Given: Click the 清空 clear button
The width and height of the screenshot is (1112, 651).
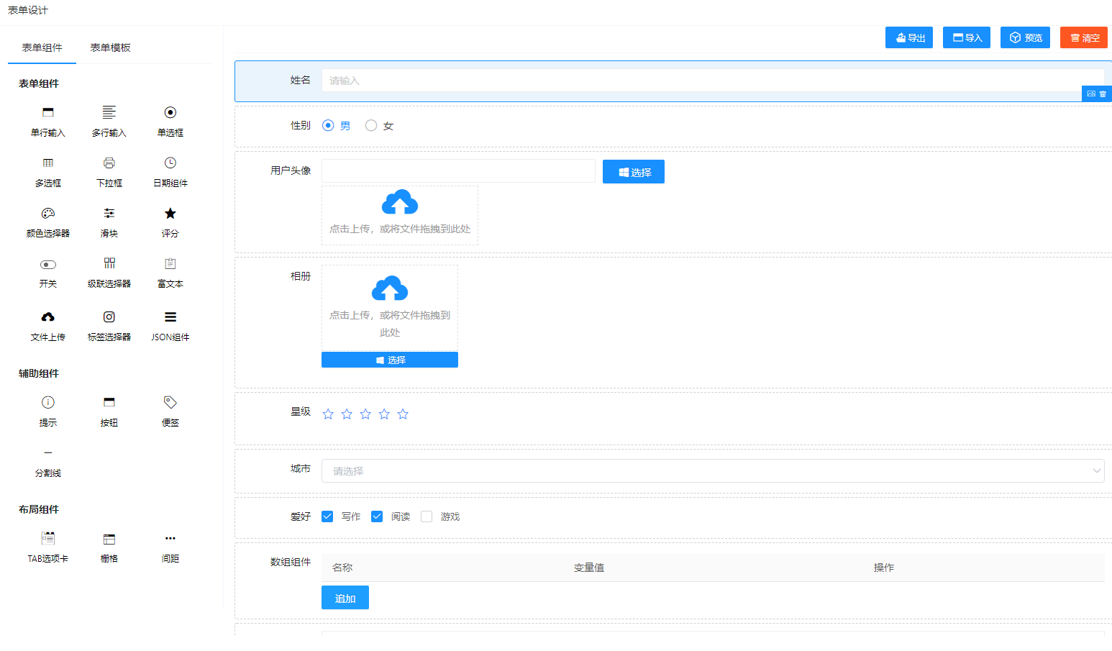Looking at the screenshot, I should tap(1083, 37).
